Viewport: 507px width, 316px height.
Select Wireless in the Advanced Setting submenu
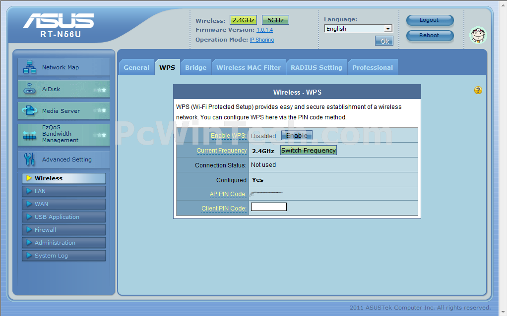(63, 178)
